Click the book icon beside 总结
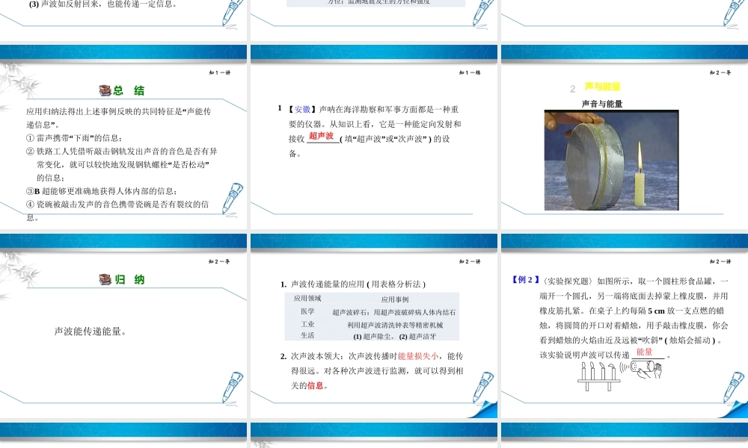Image resolution: width=748 pixels, height=448 pixels. pos(105,90)
